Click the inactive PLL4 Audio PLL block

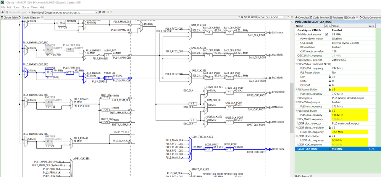48,50
